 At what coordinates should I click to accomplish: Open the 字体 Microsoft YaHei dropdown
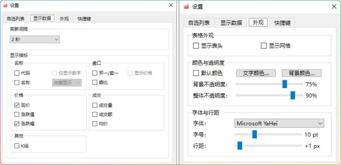coord(279,123)
